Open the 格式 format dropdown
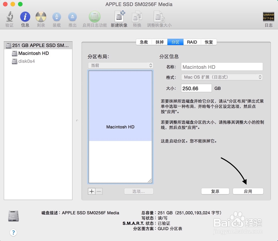Viewport: 278px width, 241px height. (222, 77)
